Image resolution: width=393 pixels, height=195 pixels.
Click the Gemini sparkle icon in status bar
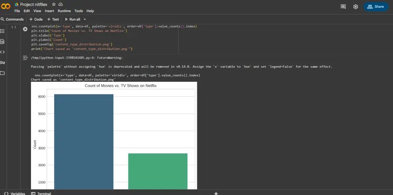(x=216, y=193)
